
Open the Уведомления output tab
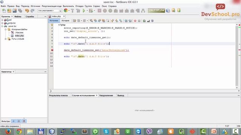pos(106,95)
